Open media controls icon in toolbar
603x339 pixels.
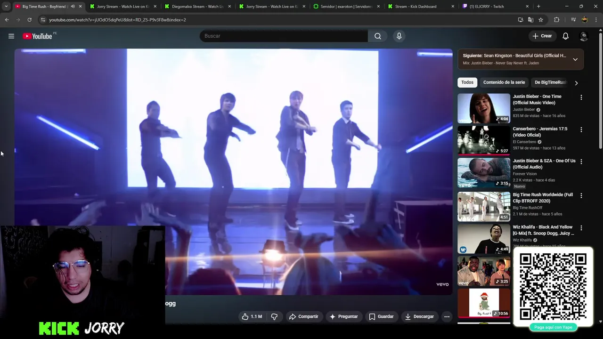click(x=573, y=20)
